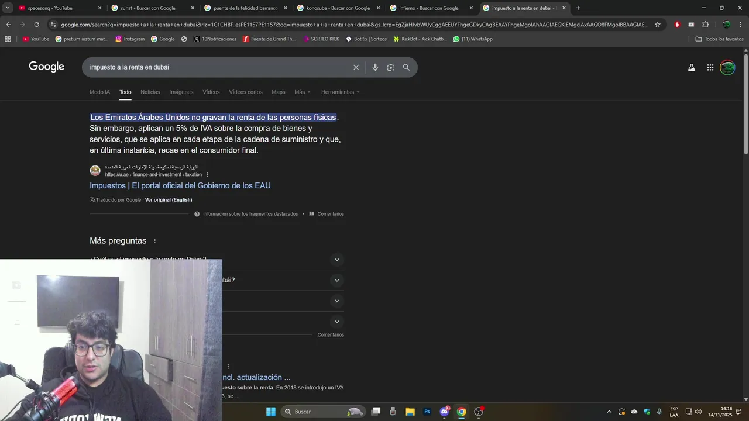The width and height of the screenshot is (749, 421).
Task: Click the red hand ad-blocker extension
Action: (x=677, y=25)
